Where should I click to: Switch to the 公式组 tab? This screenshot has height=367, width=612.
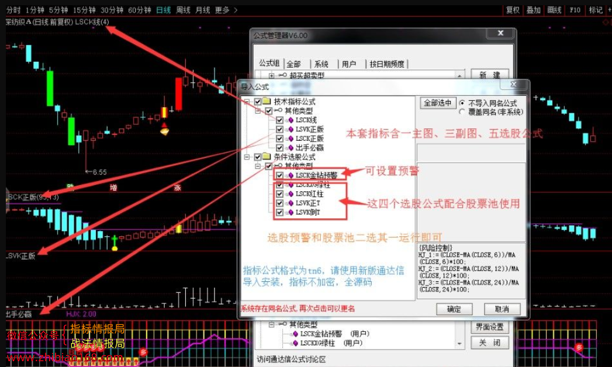tap(269, 63)
